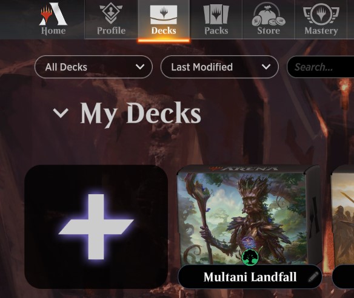The height and width of the screenshot is (298, 354).
Task: Click the plus icon to create deck
Action: [x=96, y=227]
